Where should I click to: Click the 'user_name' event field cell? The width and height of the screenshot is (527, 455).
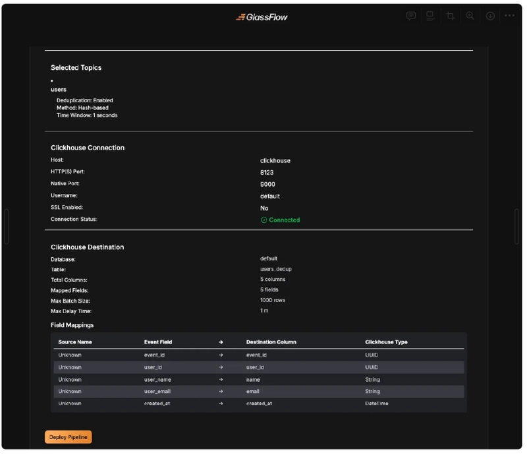pyautogui.click(x=157, y=380)
